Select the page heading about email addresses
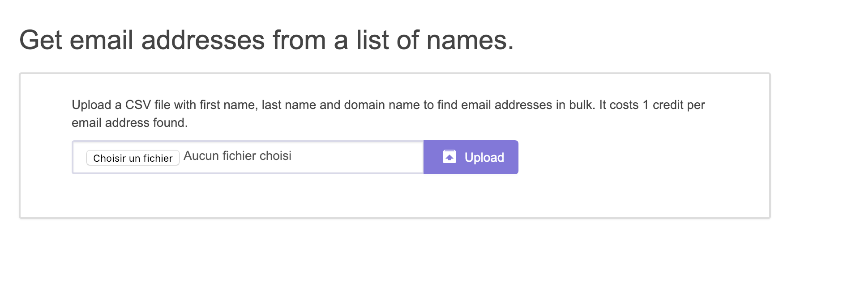 266,40
